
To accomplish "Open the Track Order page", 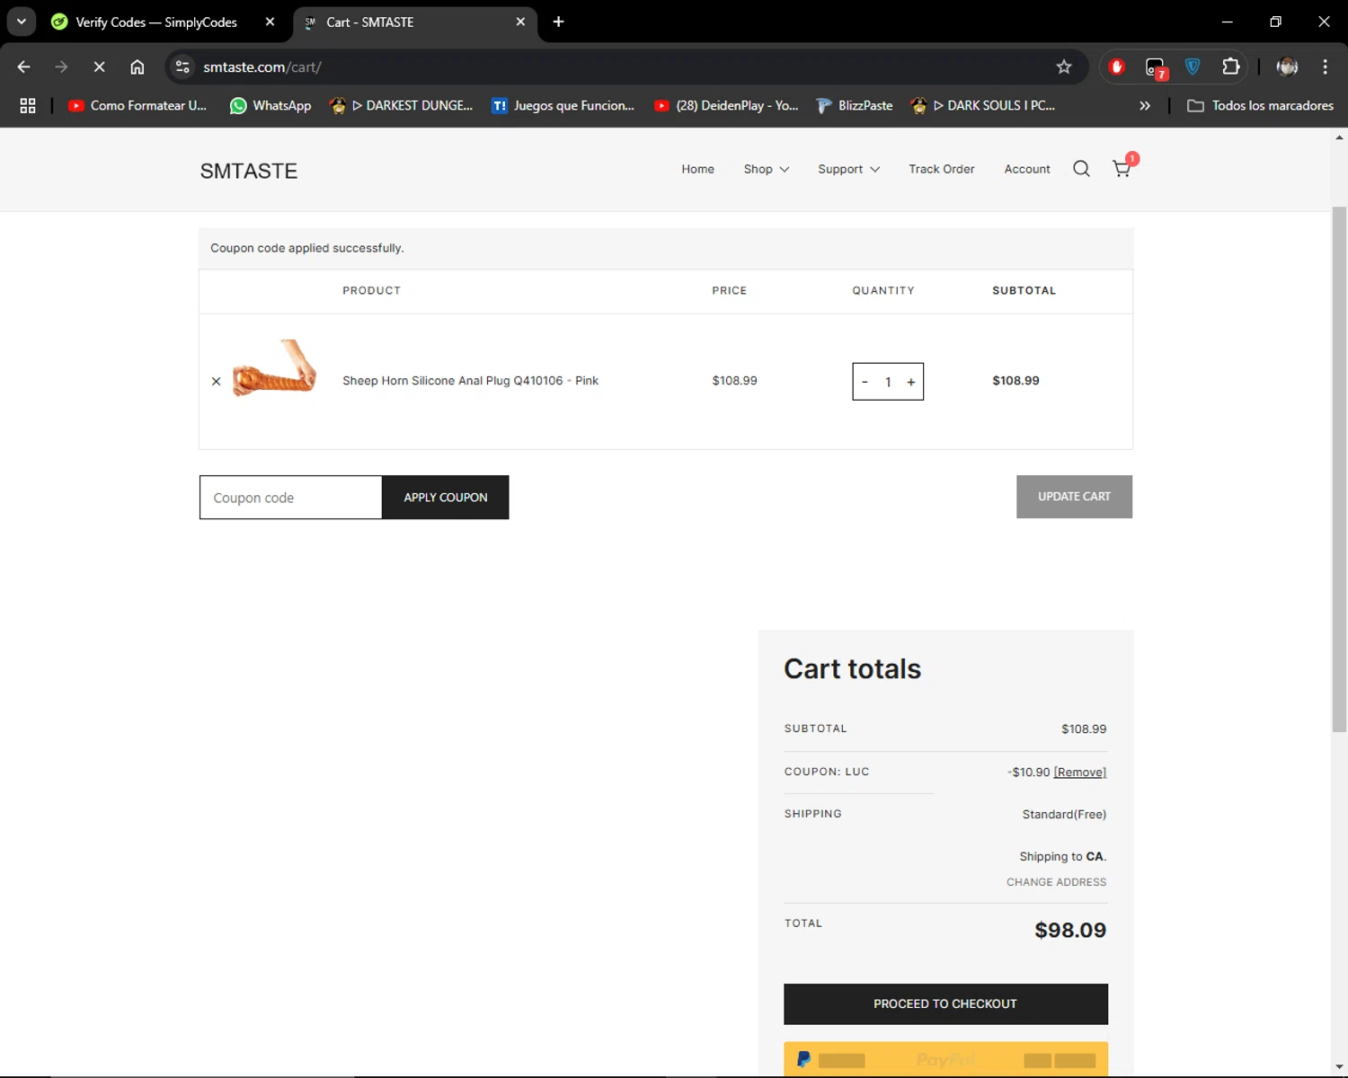I will 941,169.
